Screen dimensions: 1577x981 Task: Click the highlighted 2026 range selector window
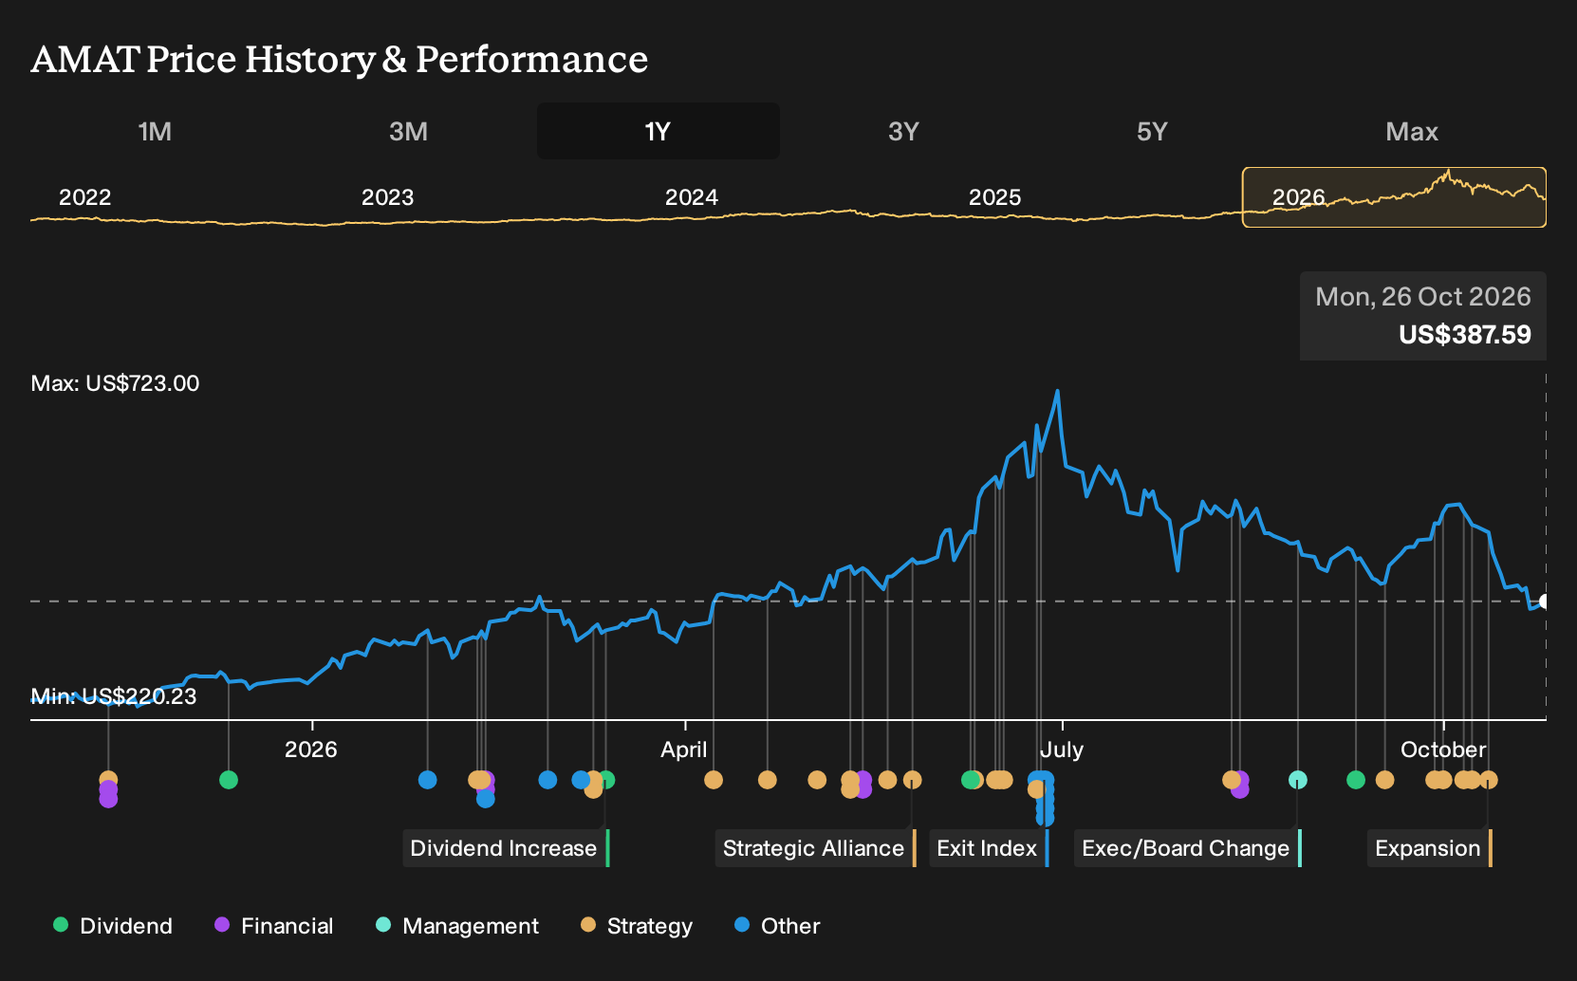click(x=1394, y=197)
